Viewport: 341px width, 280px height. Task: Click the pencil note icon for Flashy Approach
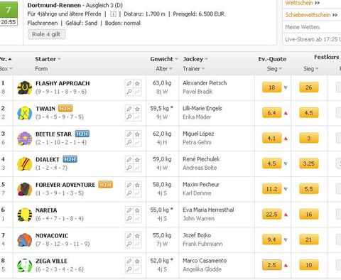point(129,83)
